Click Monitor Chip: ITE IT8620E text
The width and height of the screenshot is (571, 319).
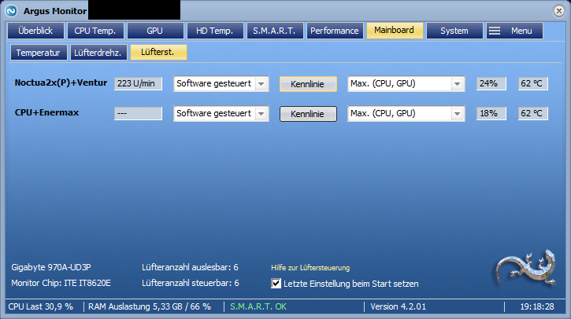(x=61, y=283)
